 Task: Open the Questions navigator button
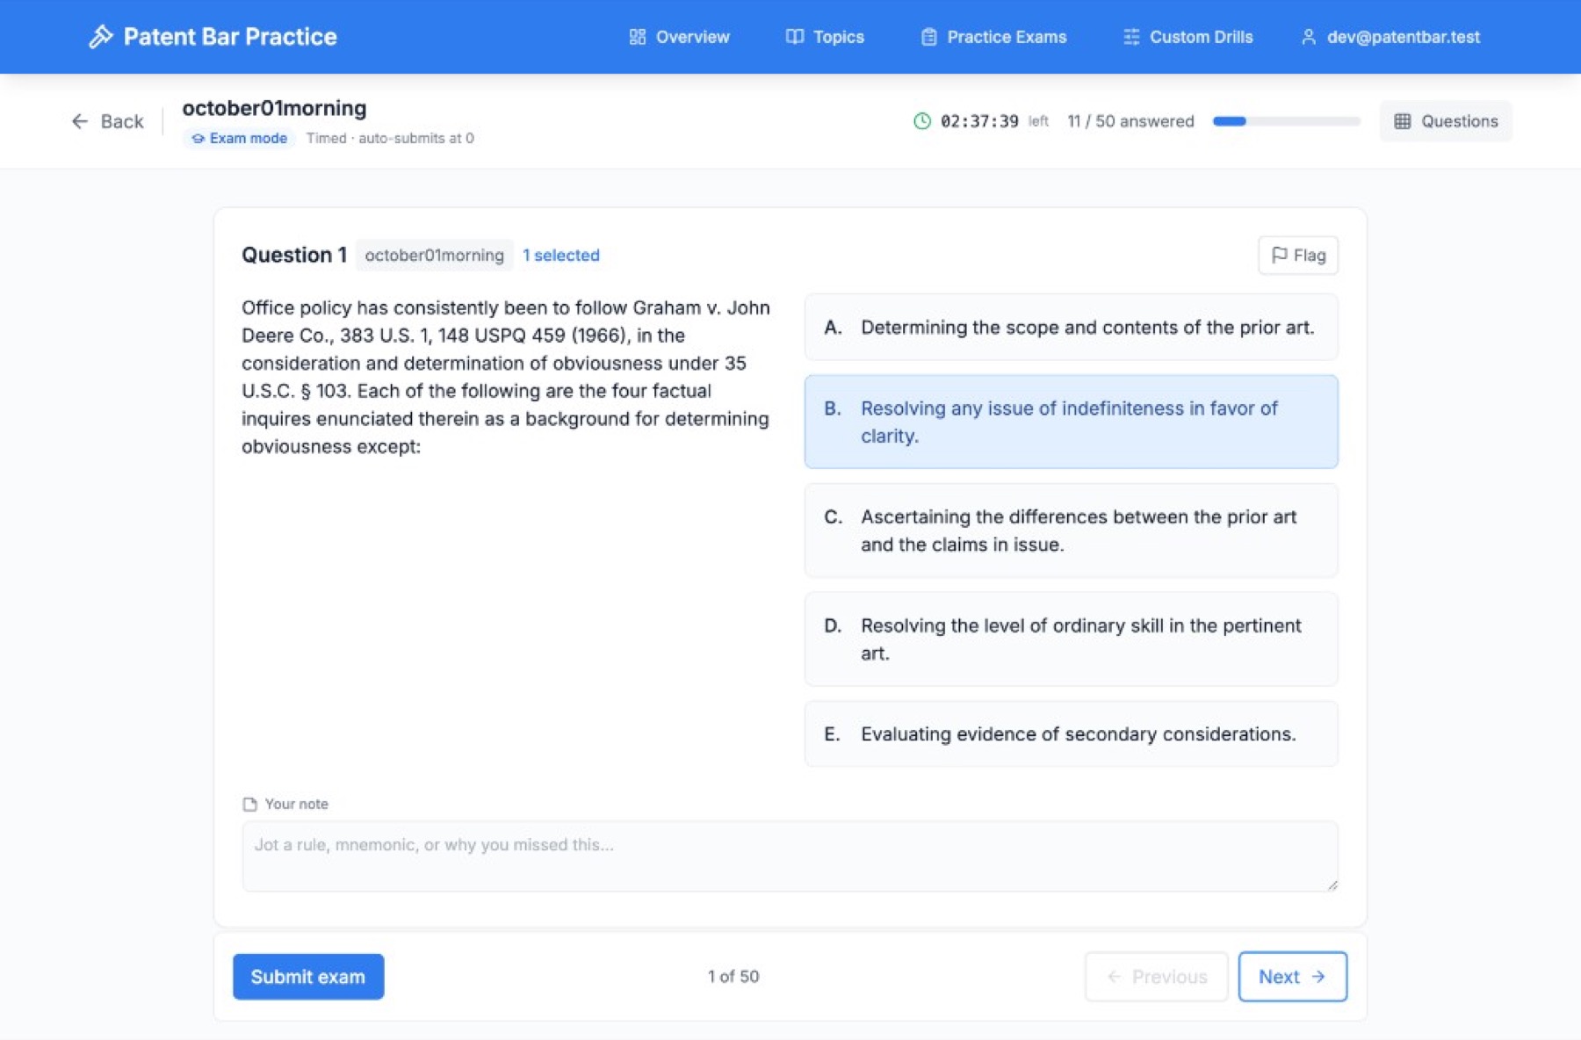pos(1446,121)
